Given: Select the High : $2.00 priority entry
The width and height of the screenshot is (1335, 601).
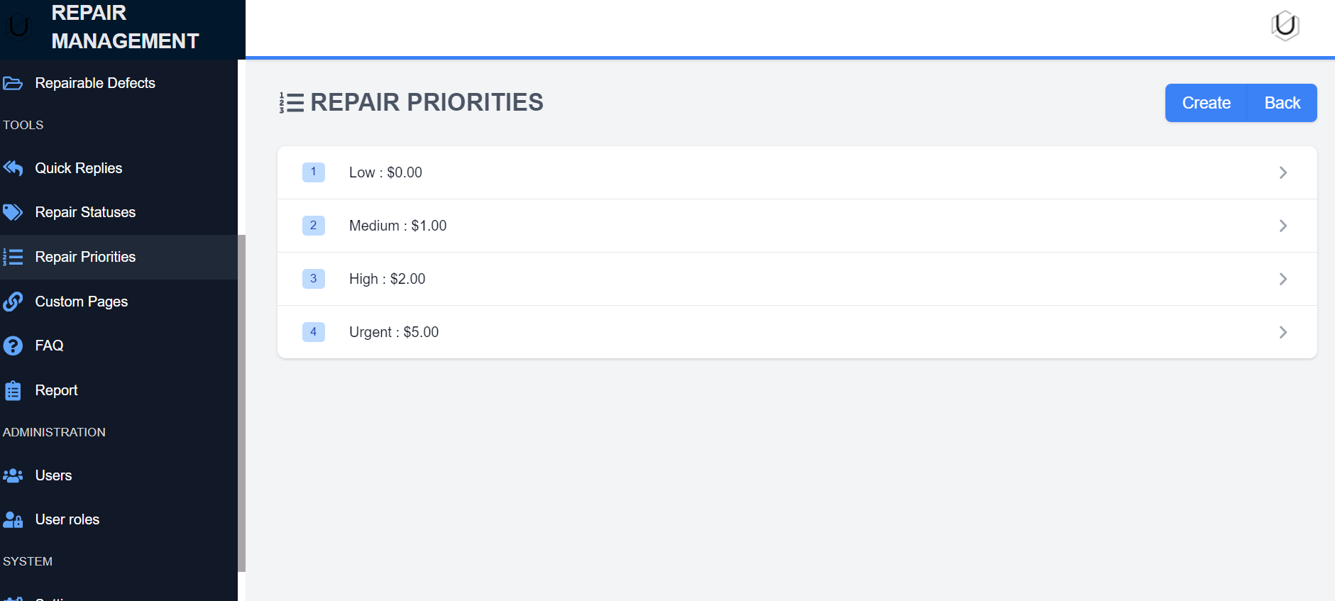Looking at the screenshot, I should [388, 279].
